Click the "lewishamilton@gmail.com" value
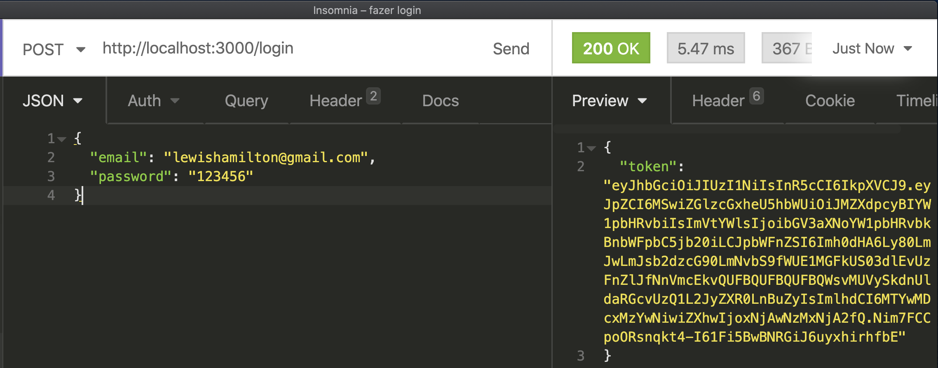Image resolution: width=938 pixels, height=368 pixels. tap(266, 157)
